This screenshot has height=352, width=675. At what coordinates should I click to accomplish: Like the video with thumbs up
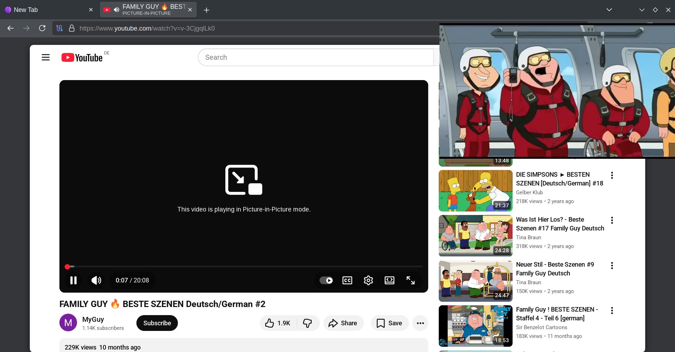[x=278, y=323]
